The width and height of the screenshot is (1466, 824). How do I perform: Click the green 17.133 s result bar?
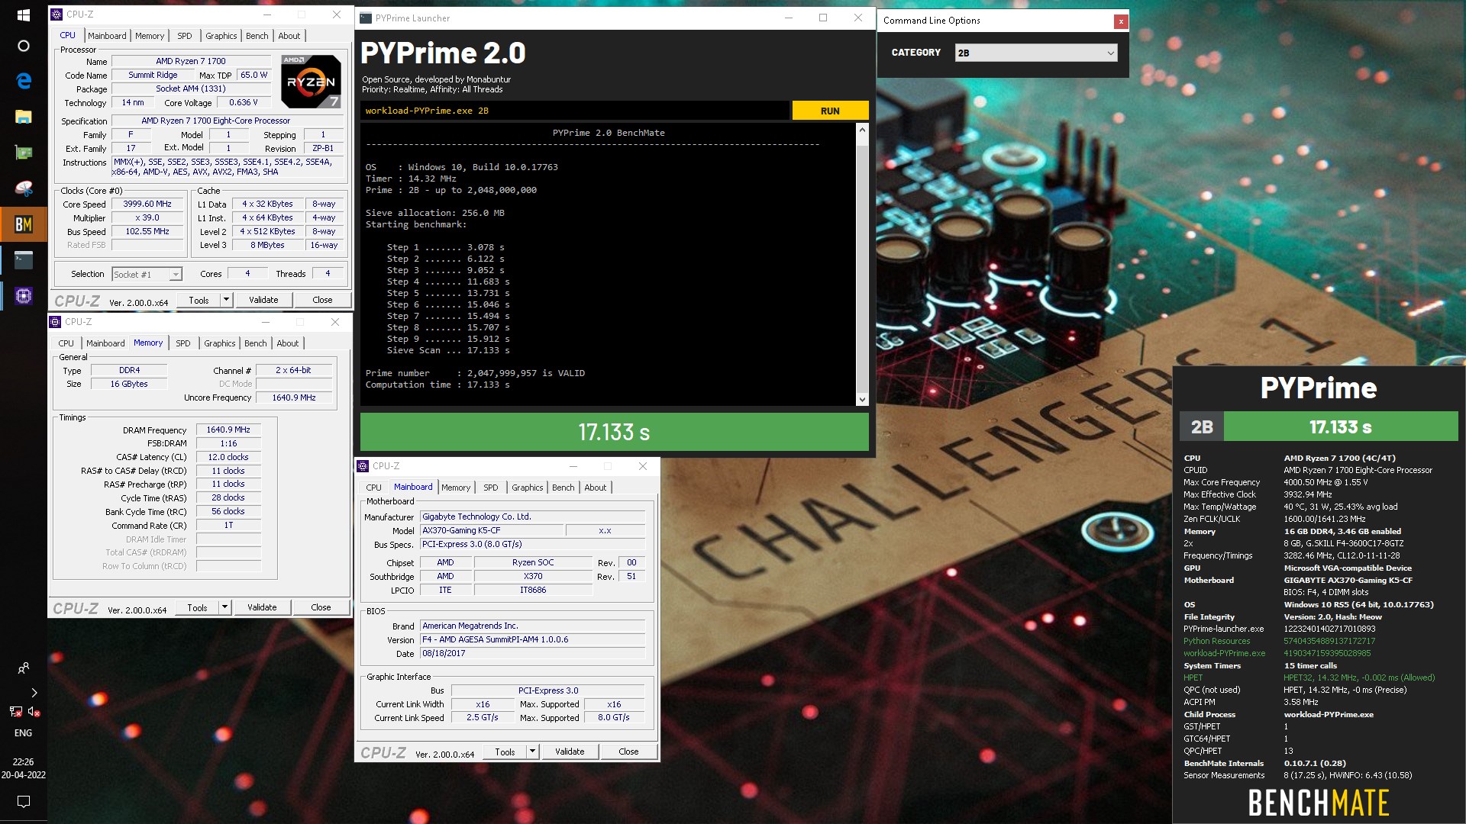(614, 432)
